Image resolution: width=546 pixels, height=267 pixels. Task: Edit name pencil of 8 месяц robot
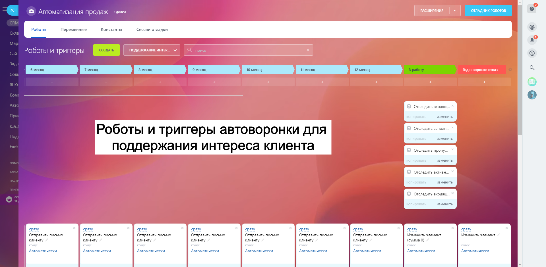pyautogui.click(x=155, y=240)
